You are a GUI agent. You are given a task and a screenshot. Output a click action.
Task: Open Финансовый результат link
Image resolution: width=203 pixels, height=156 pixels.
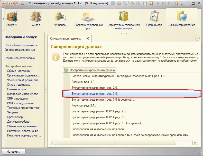point(23,80)
